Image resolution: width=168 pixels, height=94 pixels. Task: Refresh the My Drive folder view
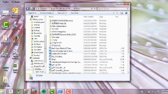[95, 9]
